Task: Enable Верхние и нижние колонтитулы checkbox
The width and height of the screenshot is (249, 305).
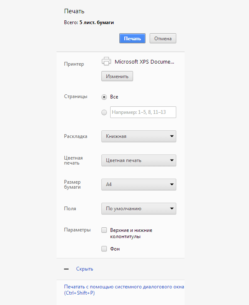Action: coord(104,230)
